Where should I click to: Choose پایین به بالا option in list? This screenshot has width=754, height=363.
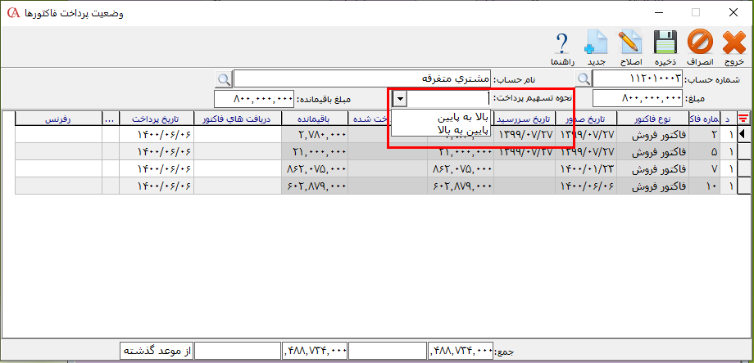tap(440, 128)
